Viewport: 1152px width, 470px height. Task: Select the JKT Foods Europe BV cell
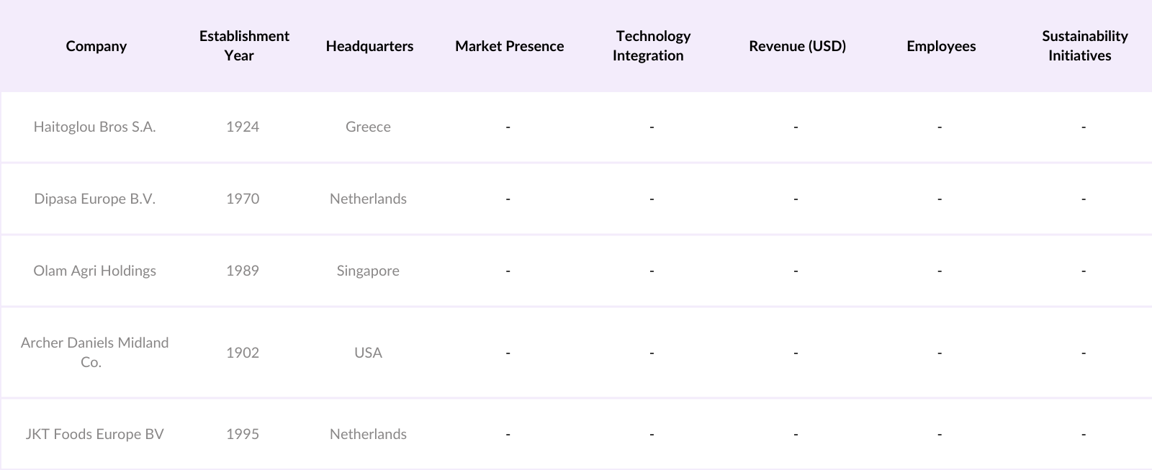tap(94, 434)
